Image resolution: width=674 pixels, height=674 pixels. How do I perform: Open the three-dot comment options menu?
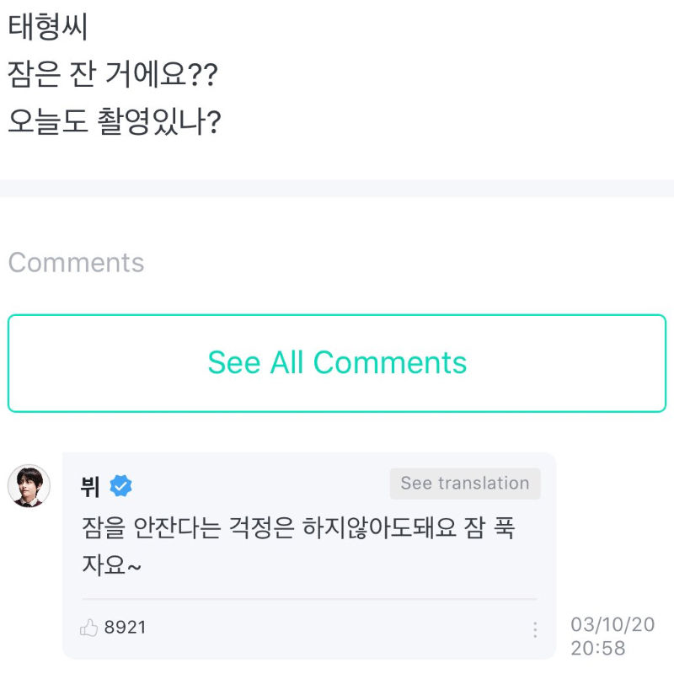pyautogui.click(x=534, y=629)
